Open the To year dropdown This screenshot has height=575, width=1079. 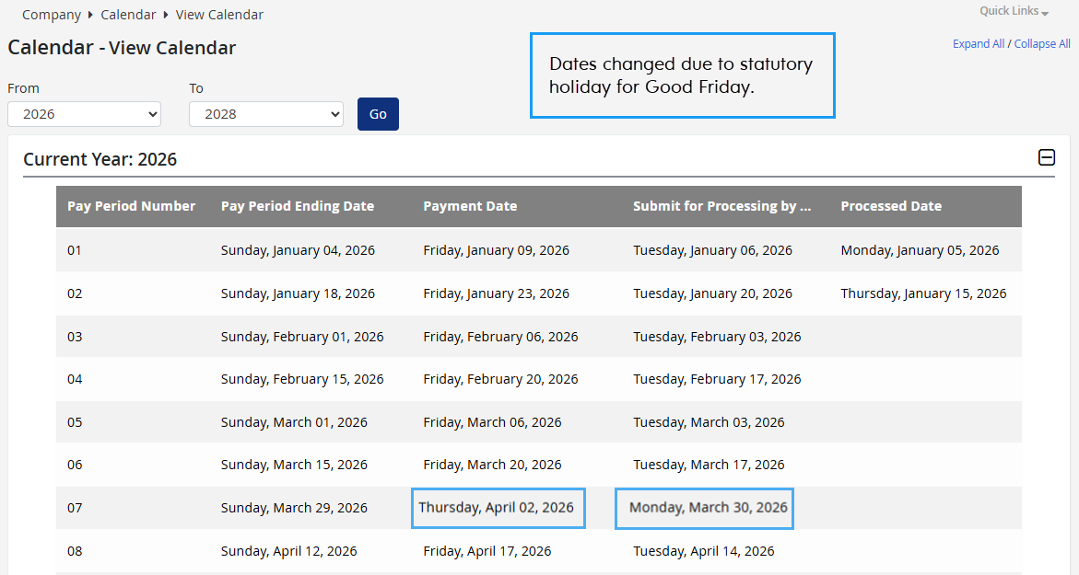(x=265, y=114)
